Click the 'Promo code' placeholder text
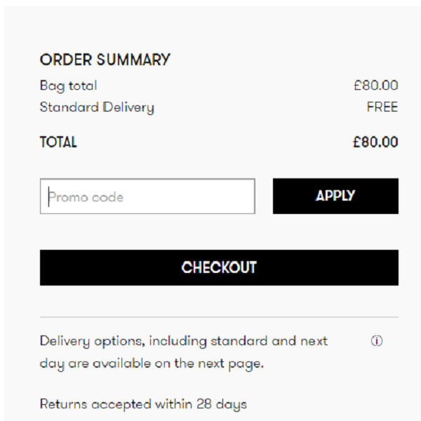Screen dimensions: 421x421 (86, 197)
